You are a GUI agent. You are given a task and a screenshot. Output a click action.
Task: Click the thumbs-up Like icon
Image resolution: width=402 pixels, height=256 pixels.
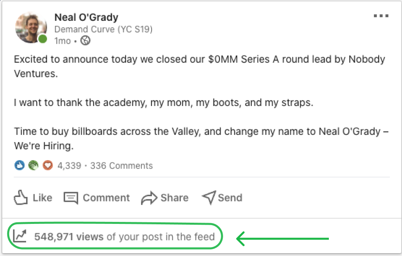[21, 197]
